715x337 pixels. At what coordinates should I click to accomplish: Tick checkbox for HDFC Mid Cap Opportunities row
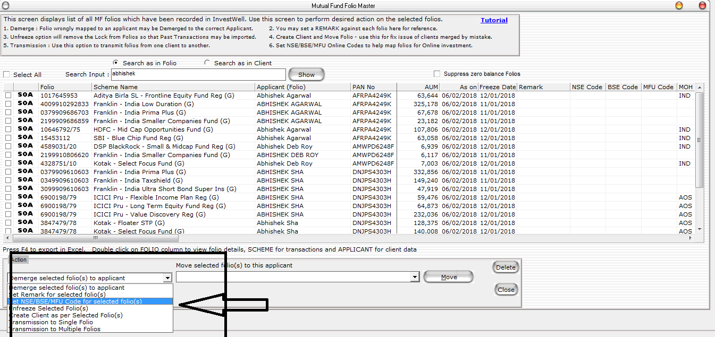point(9,129)
